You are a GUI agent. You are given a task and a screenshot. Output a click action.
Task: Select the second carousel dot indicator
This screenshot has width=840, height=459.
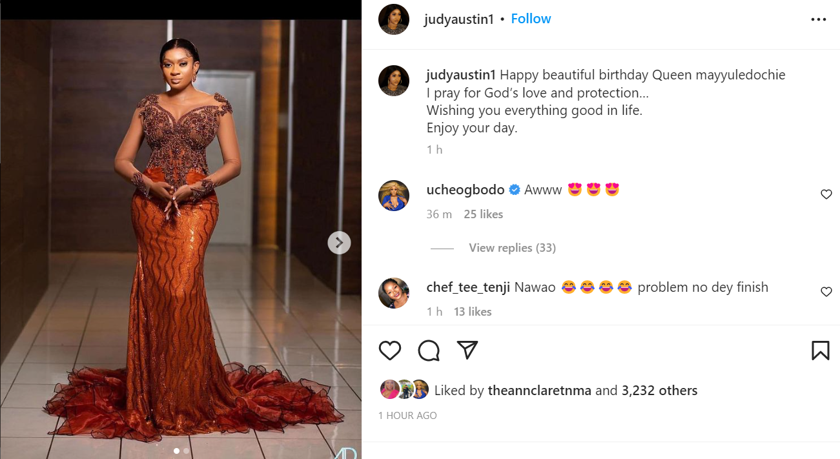click(x=186, y=452)
